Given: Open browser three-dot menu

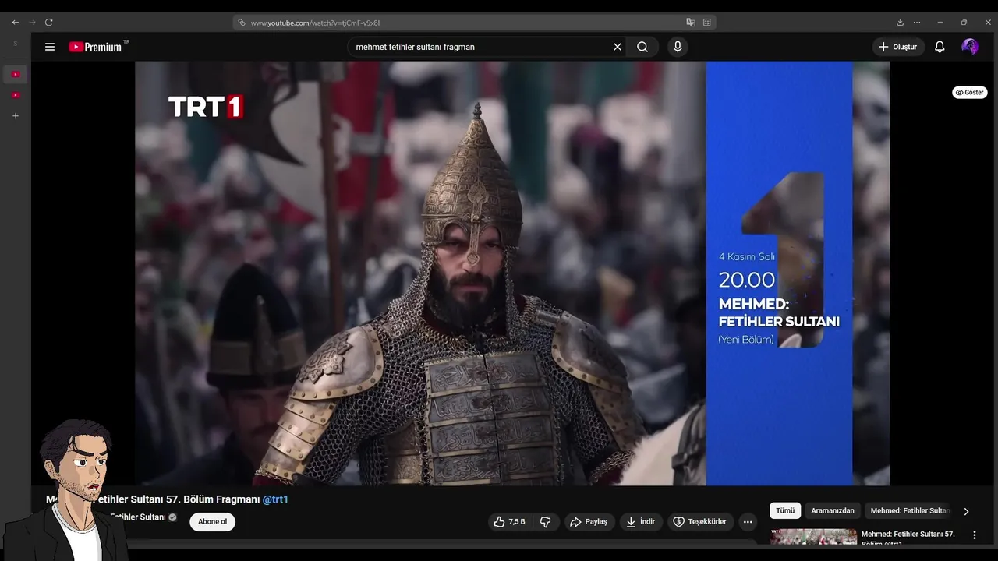Looking at the screenshot, I should tap(917, 23).
